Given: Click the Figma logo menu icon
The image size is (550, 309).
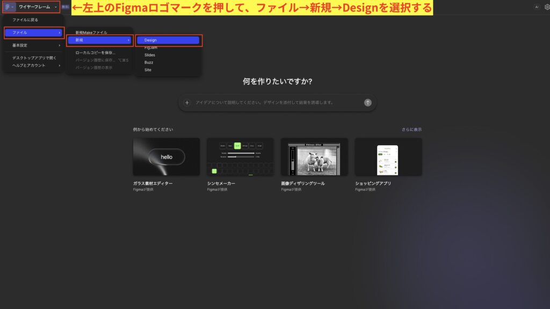Looking at the screenshot, I should point(8,6).
